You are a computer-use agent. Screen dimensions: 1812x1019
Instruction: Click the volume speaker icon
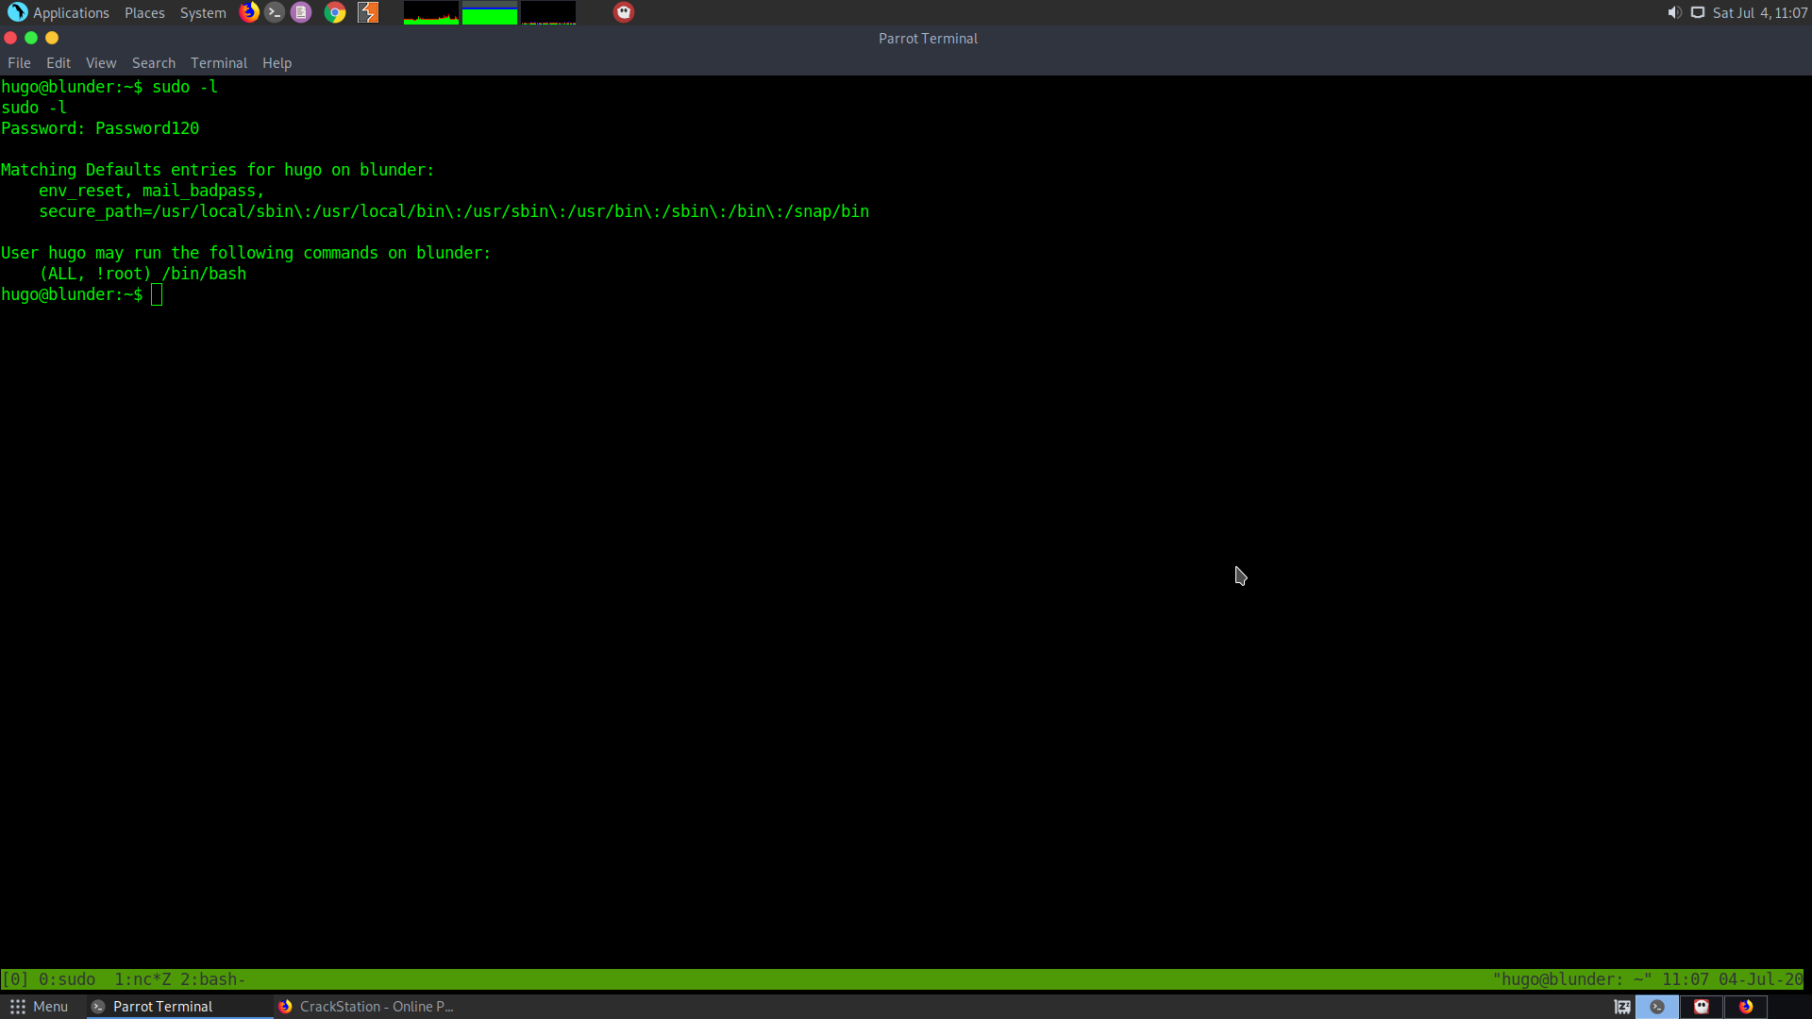[x=1674, y=12]
